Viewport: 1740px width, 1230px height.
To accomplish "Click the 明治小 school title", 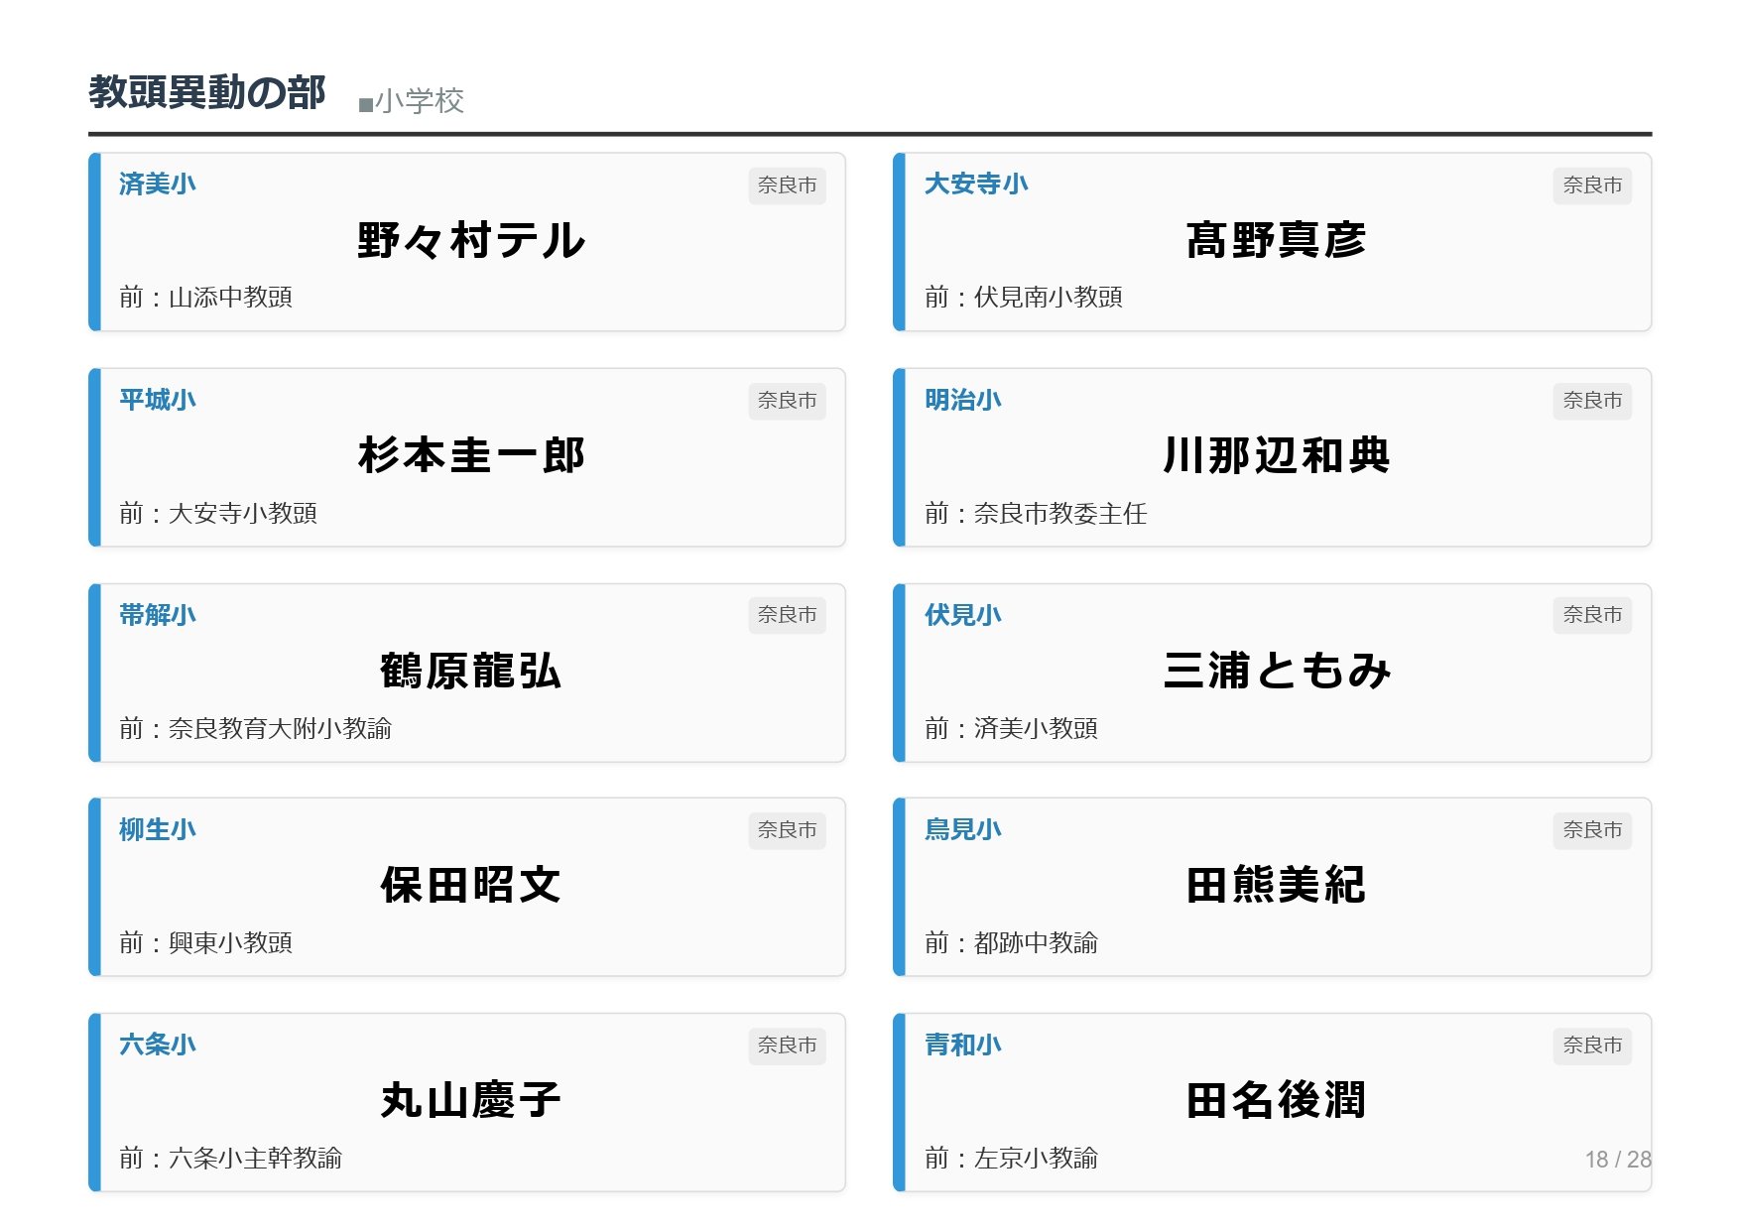I will pos(962,400).
